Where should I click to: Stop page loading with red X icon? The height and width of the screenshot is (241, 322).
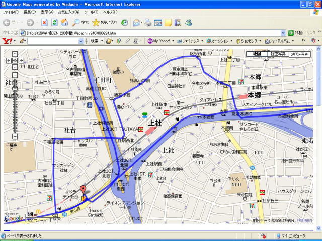pyautogui.click(x=44, y=22)
